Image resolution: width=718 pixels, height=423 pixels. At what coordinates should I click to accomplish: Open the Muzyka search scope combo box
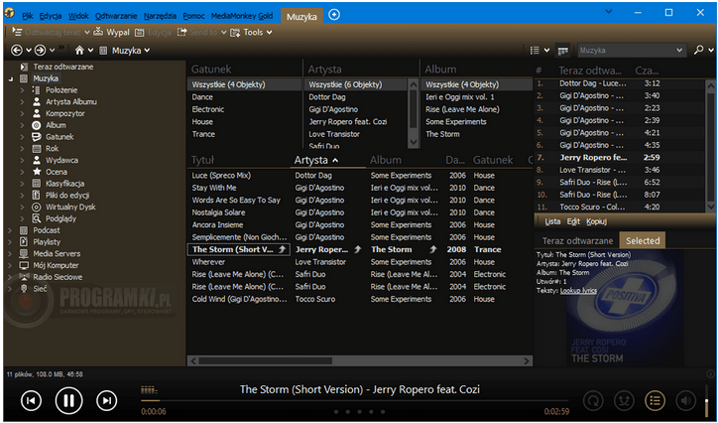pyautogui.click(x=632, y=51)
